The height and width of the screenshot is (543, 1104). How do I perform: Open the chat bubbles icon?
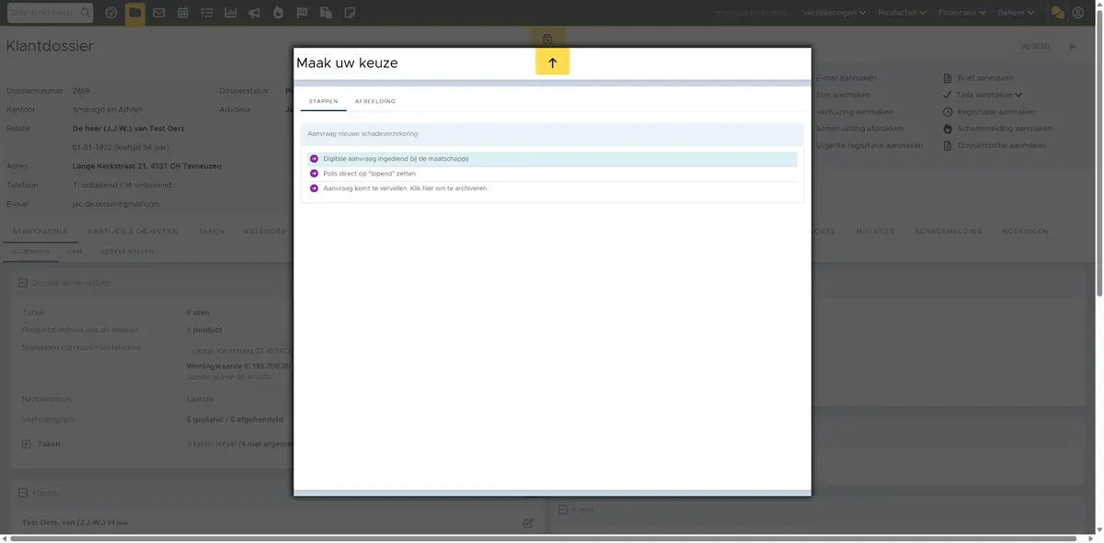[1058, 13]
